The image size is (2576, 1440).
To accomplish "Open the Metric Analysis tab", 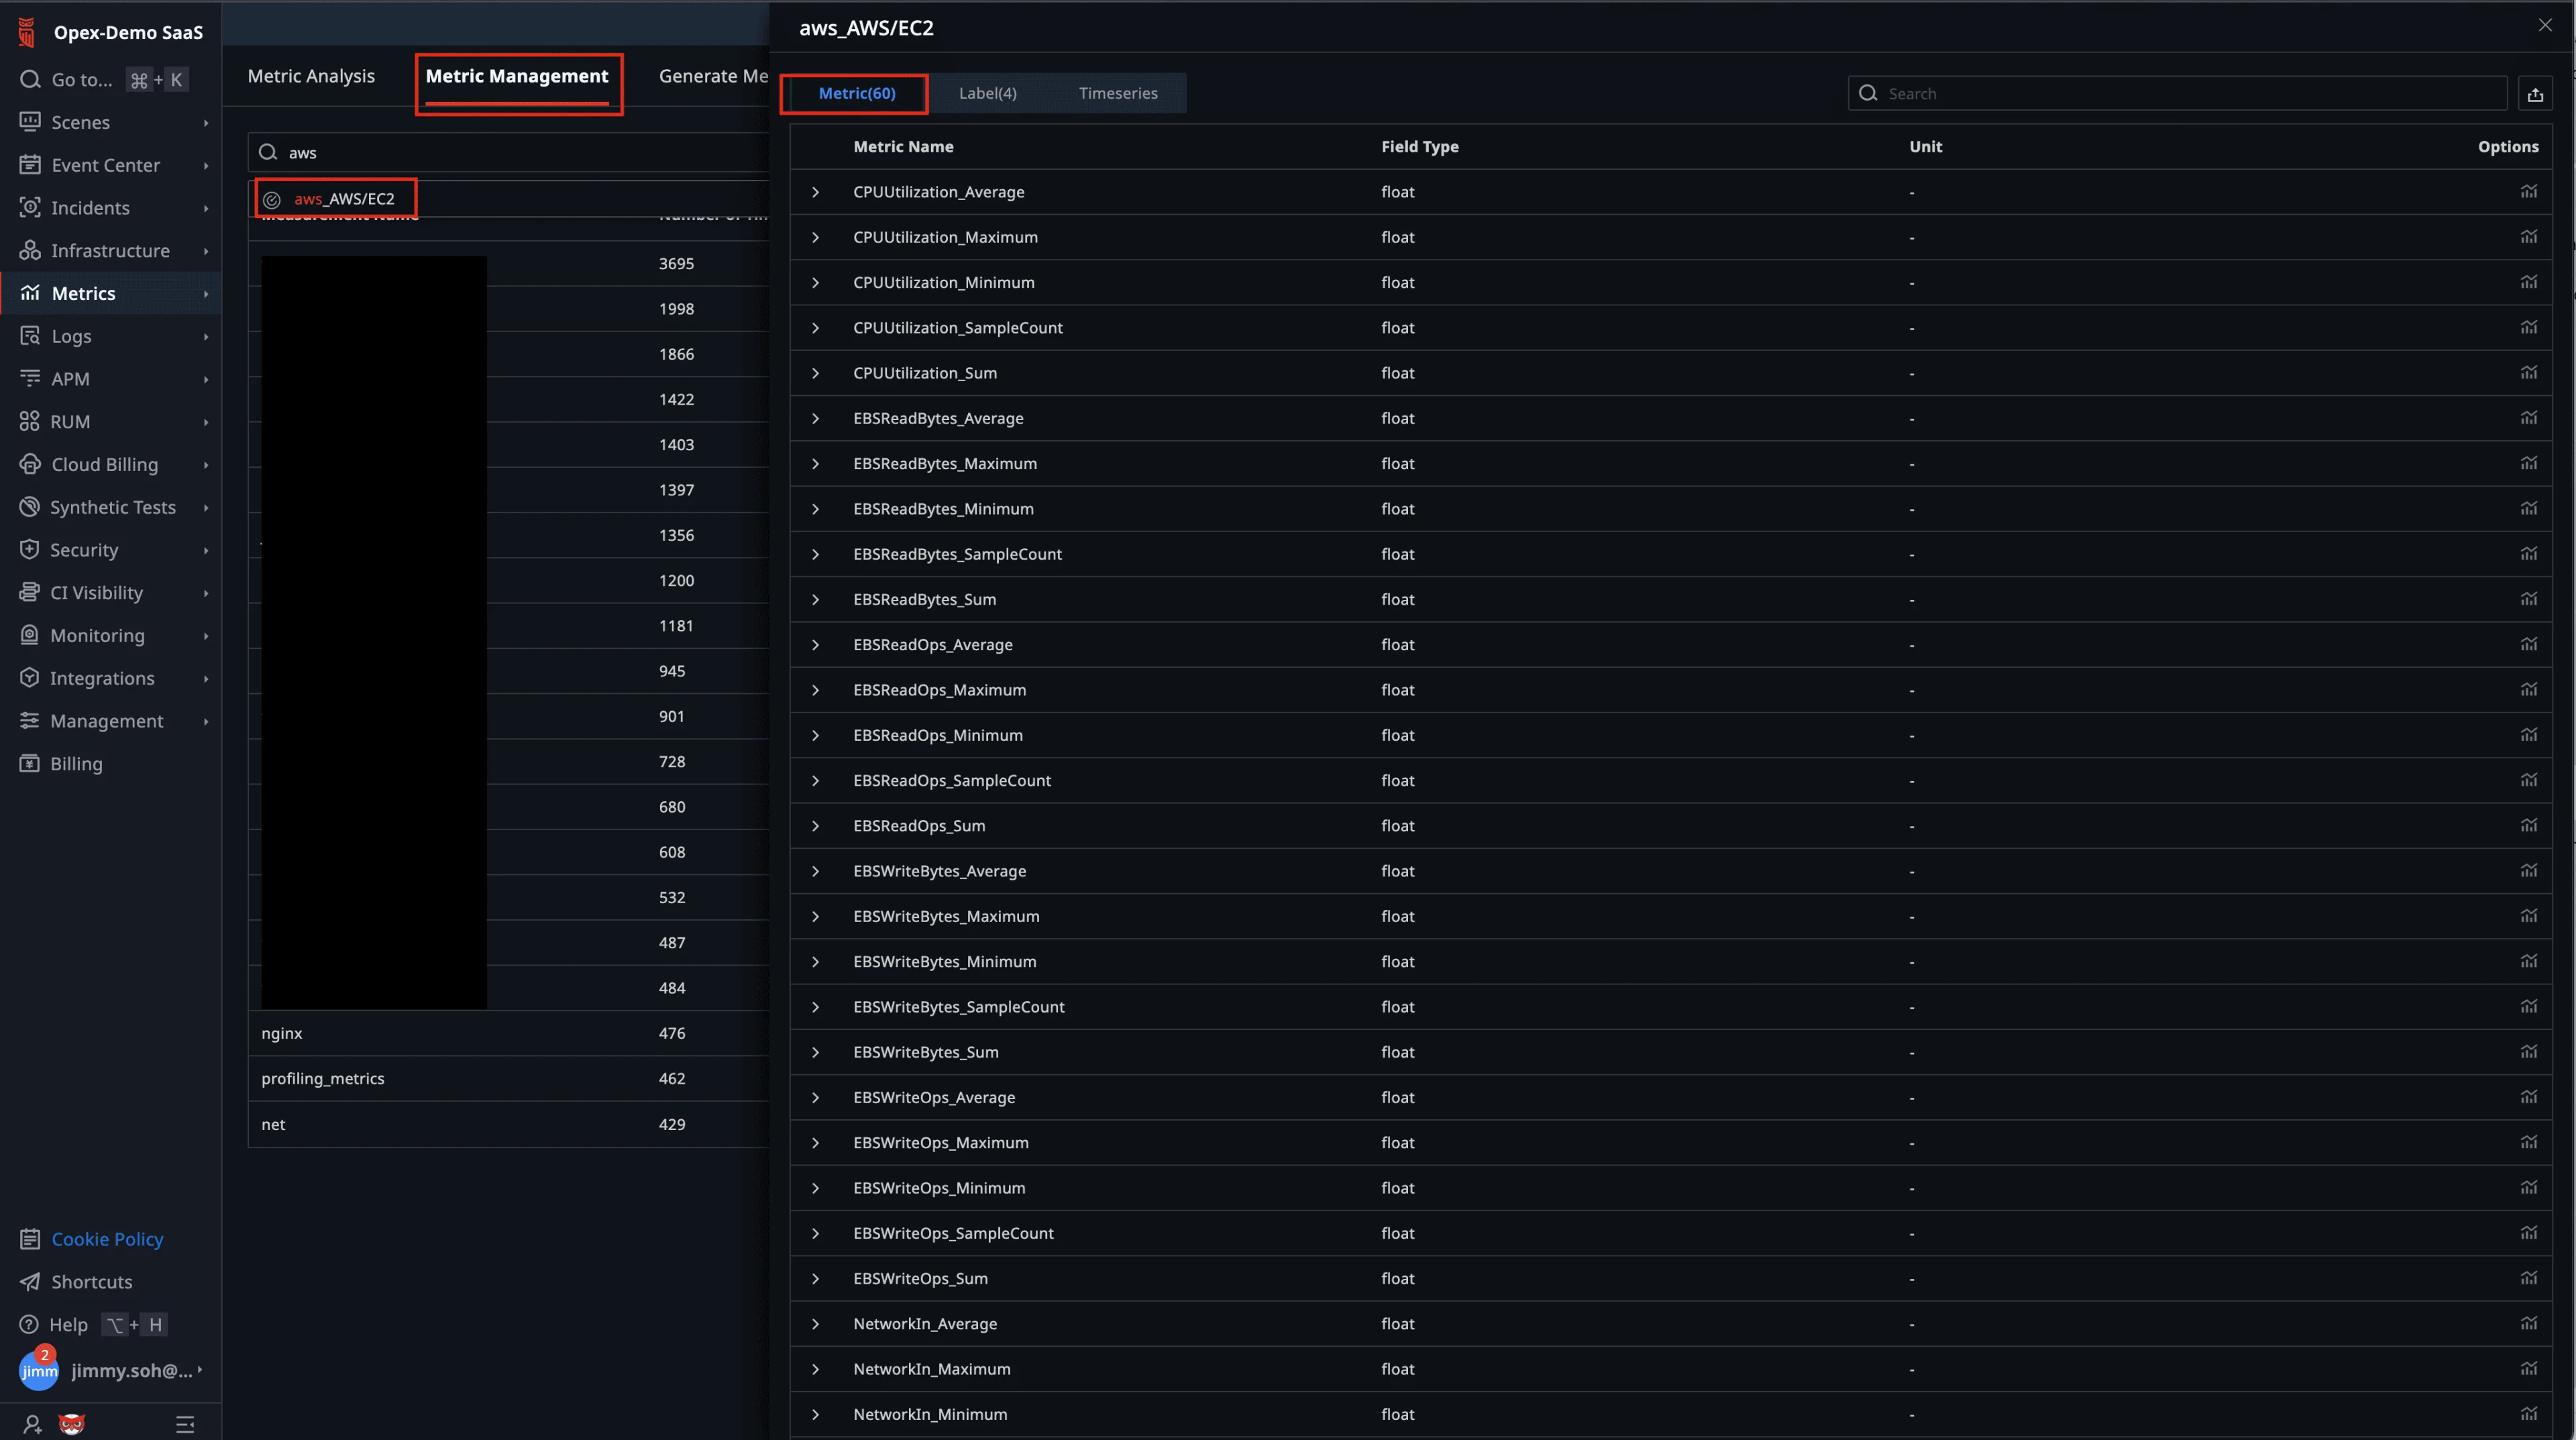I will pos(310,76).
